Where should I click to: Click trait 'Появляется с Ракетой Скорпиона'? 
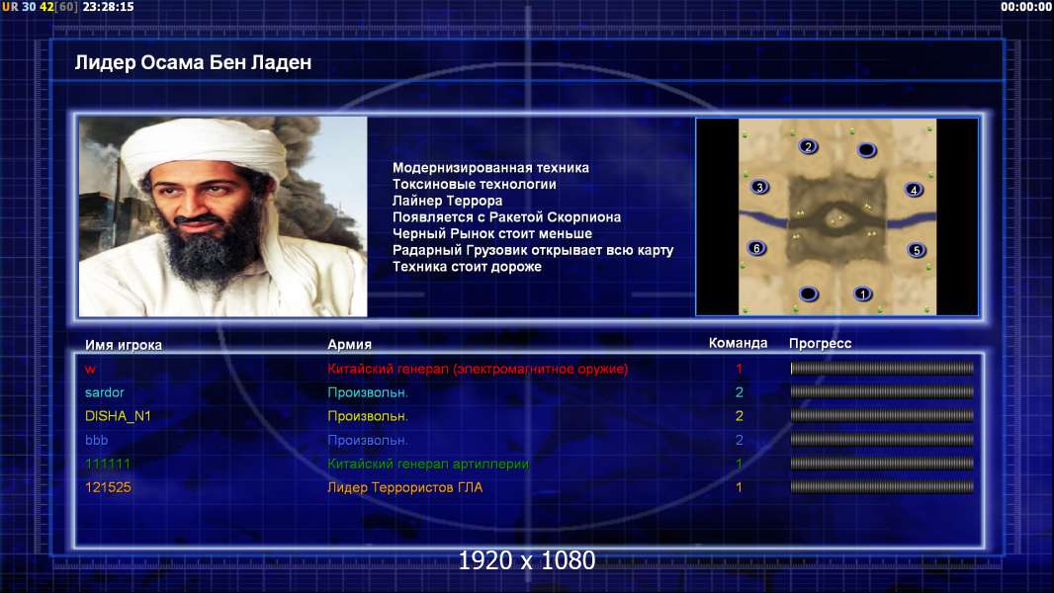pyautogui.click(x=506, y=216)
